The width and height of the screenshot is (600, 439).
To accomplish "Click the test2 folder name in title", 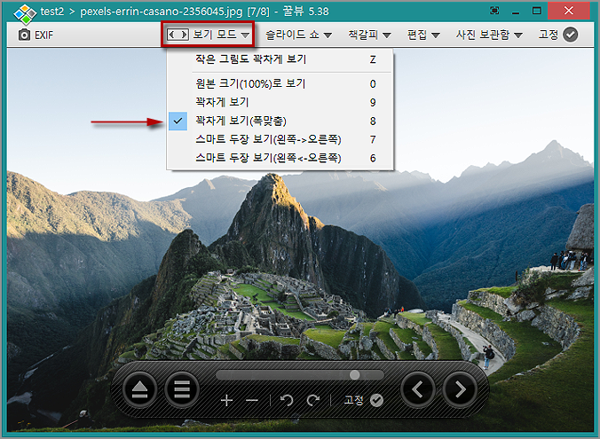I will (x=52, y=12).
